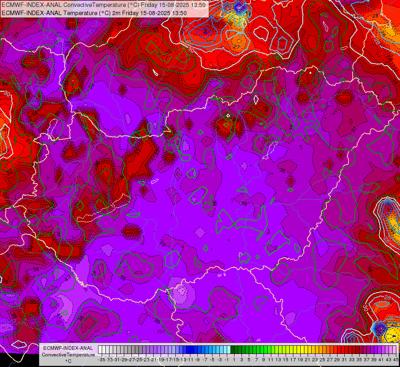Click the '27' contour label in the orange area
Screen dimensions: 400x367
click(x=237, y=47)
